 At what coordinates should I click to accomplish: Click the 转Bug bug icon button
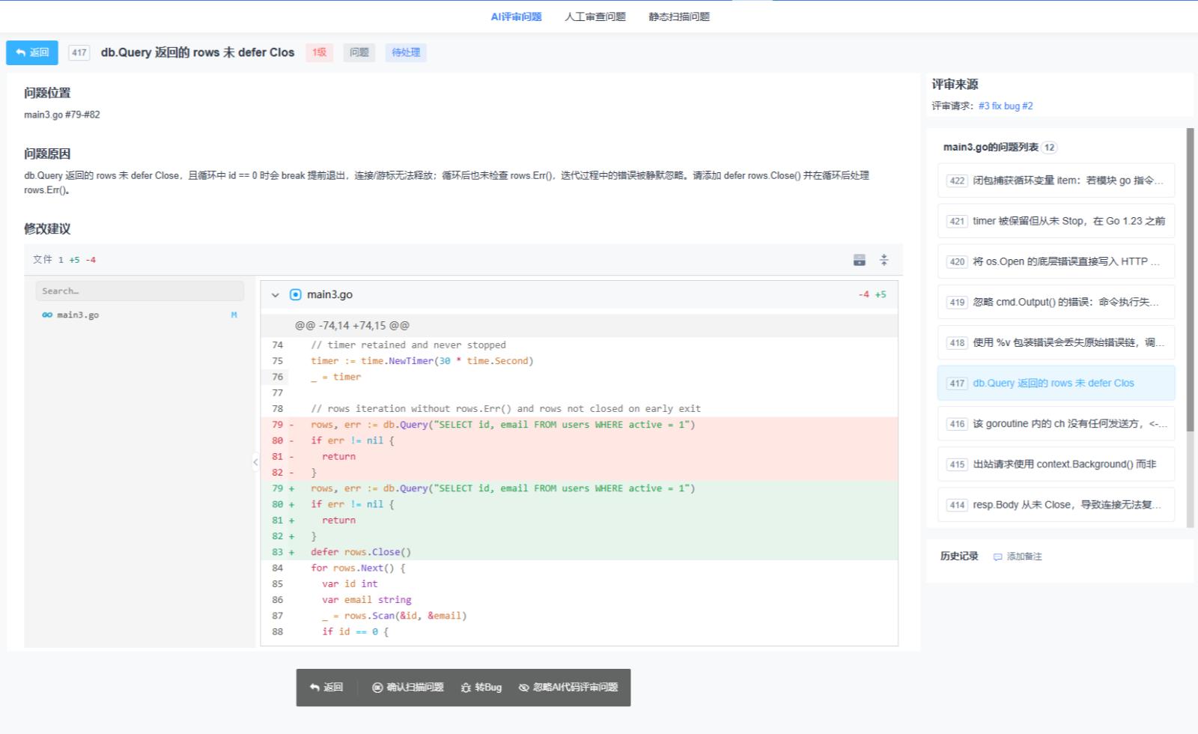[481, 688]
